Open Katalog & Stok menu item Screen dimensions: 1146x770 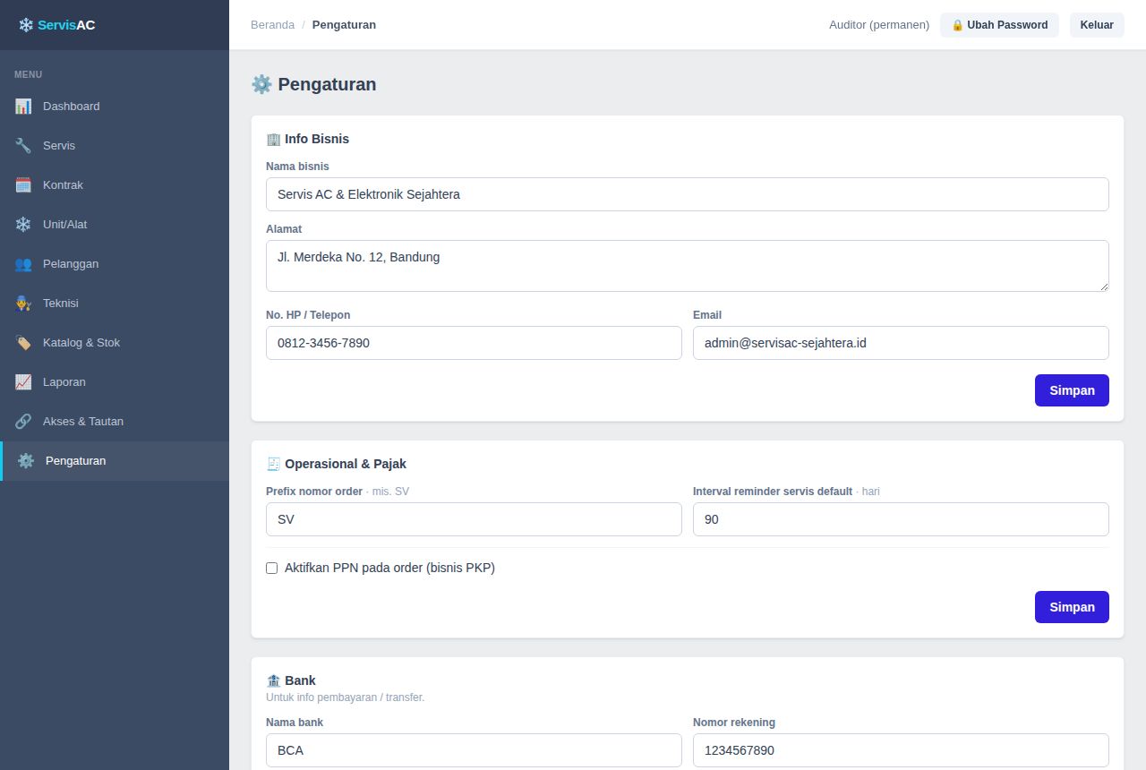coord(115,343)
